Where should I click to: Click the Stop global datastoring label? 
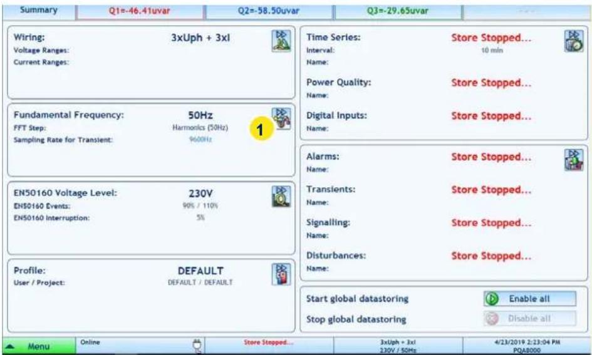[356, 319]
